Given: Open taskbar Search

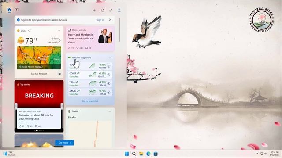Looking at the screenshot, I should [134, 154].
